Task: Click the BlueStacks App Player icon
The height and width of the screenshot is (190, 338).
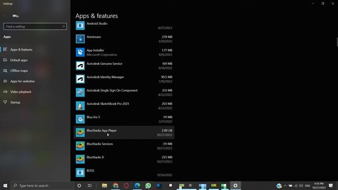Action: pyautogui.click(x=80, y=132)
